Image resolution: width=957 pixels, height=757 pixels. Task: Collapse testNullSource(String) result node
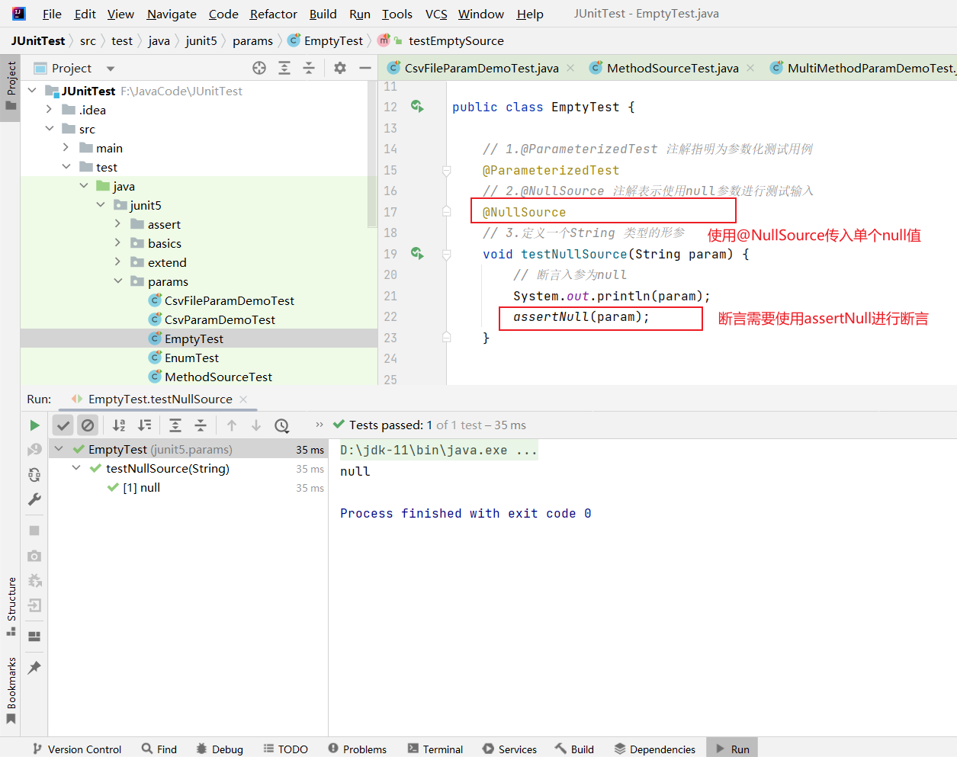point(76,468)
